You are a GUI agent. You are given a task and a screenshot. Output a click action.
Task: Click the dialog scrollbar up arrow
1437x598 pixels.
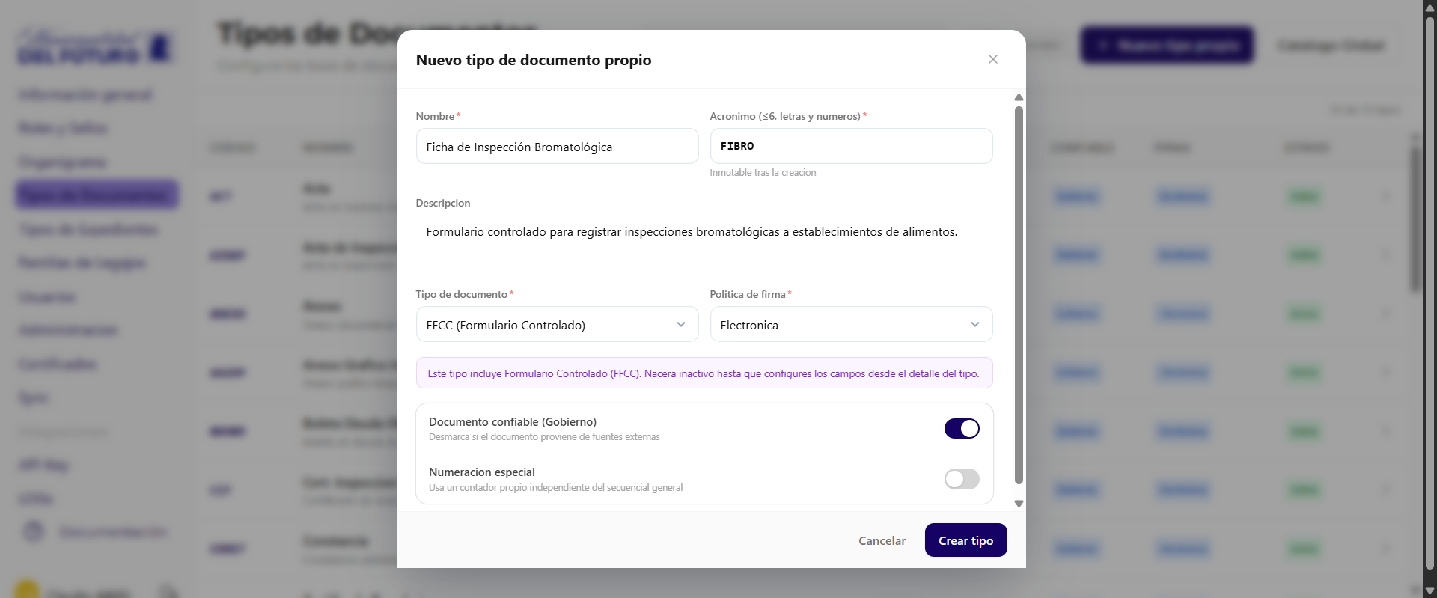tap(1019, 97)
